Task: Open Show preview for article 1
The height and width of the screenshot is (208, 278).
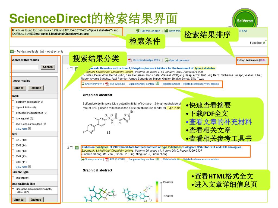Action: (x=93, y=84)
